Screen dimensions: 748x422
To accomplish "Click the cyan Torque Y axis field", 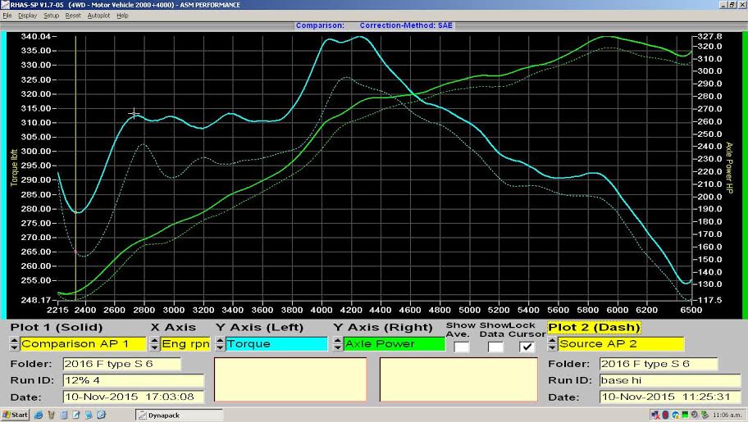I will (x=276, y=344).
